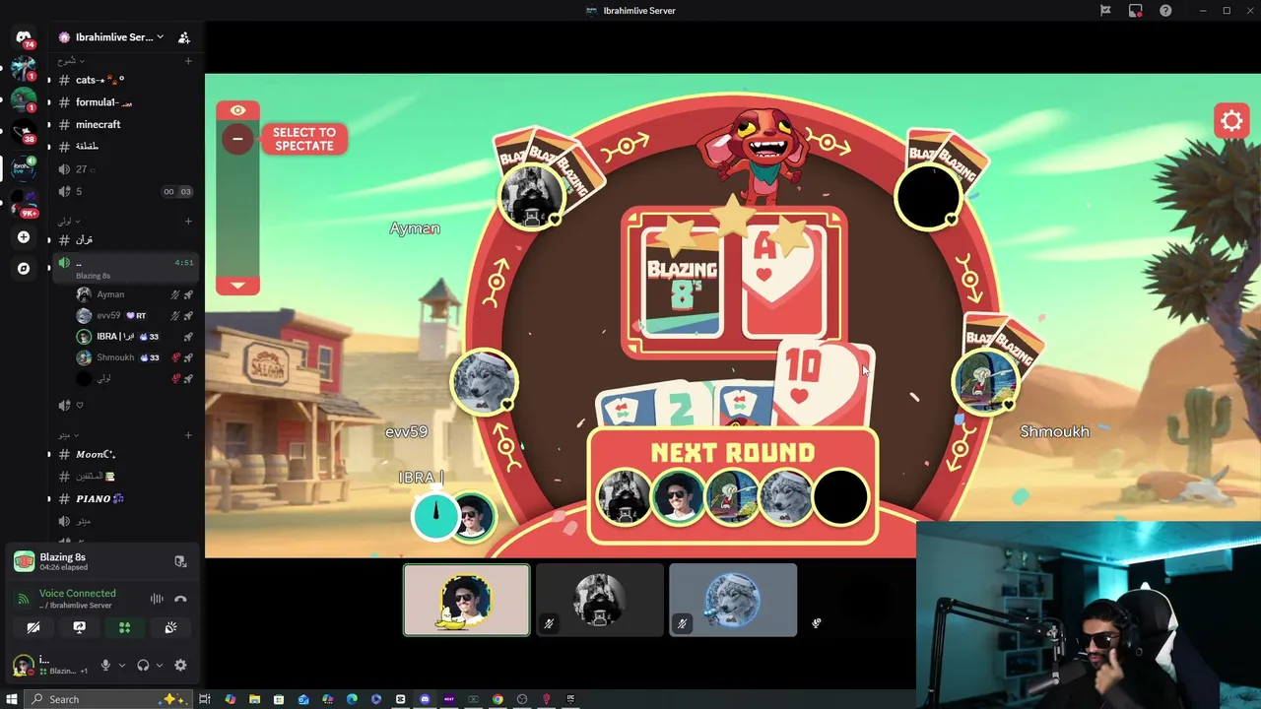The image size is (1261, 709).
Task: Click the activity rocket icon beside Ayman
Action: (x=188, y=294)
